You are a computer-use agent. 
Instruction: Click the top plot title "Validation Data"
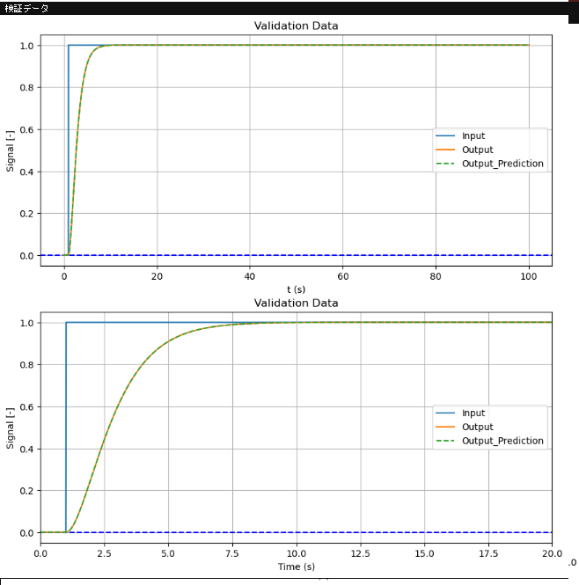tap(296, 26)
